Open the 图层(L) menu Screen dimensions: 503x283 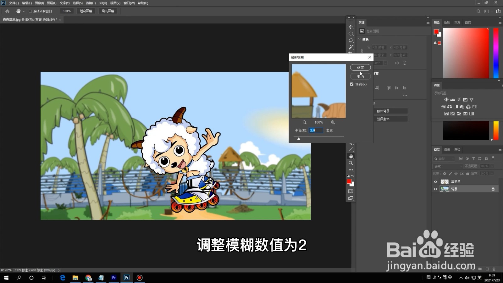[52, 3]
